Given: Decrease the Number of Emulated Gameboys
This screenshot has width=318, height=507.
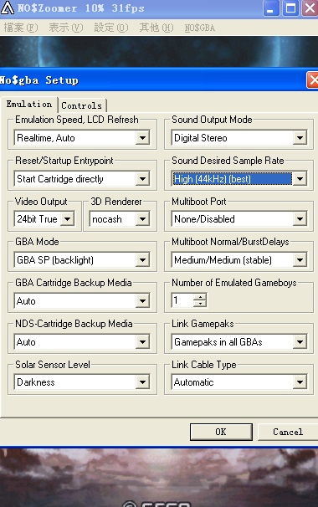Looking at the screenshot, I should click(x=200, y=304).
